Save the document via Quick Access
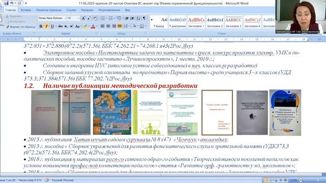The height and width of the screenshot is (183, 326). point(6,3)
